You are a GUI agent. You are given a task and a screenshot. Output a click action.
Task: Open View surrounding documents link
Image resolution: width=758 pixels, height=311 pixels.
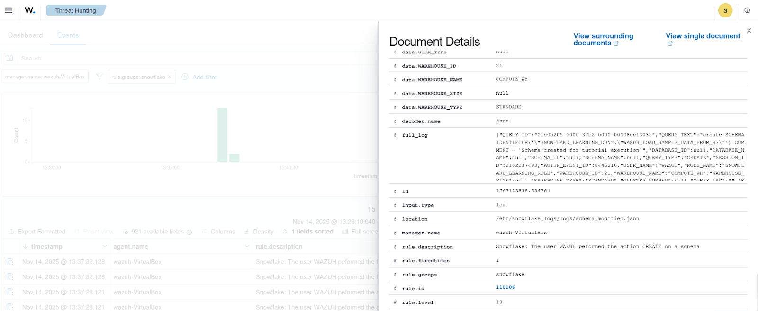point(603,39)
